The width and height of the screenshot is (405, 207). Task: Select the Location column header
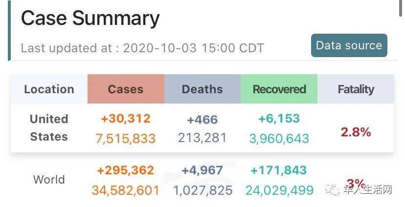tap(49, 89)
